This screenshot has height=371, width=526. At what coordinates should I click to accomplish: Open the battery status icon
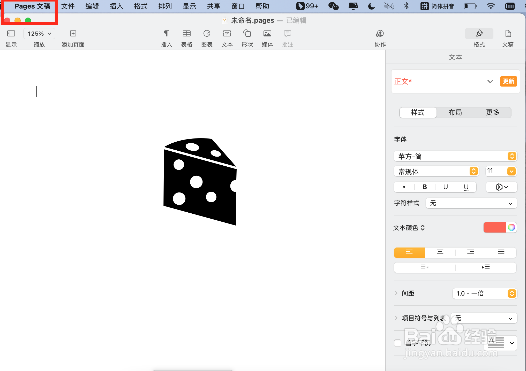(x=470, y=6)
